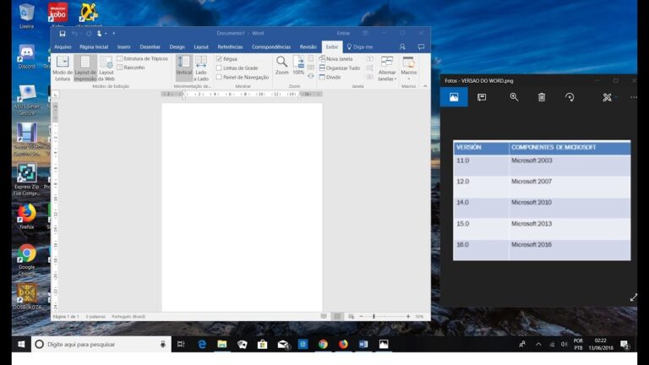Viewport: 649px width, 365px height.
Task: Open the Edit & Create scissors icon in Fotos
Action: coord(608,97)
